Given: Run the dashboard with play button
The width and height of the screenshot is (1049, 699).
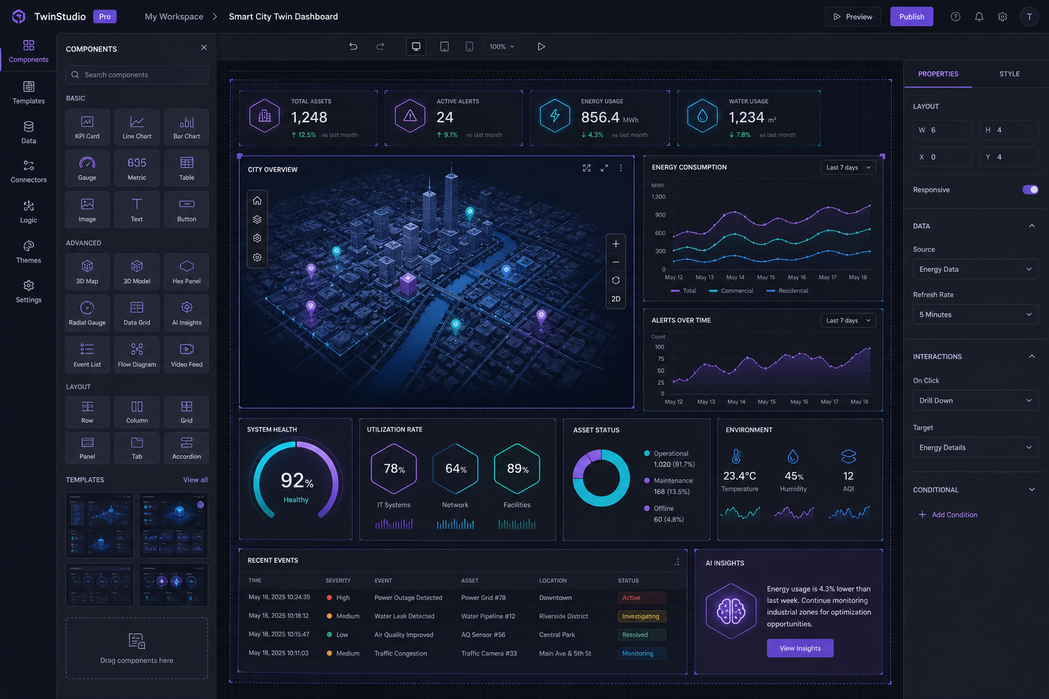Looking at the screenshot, I should (x=541, y=46).
